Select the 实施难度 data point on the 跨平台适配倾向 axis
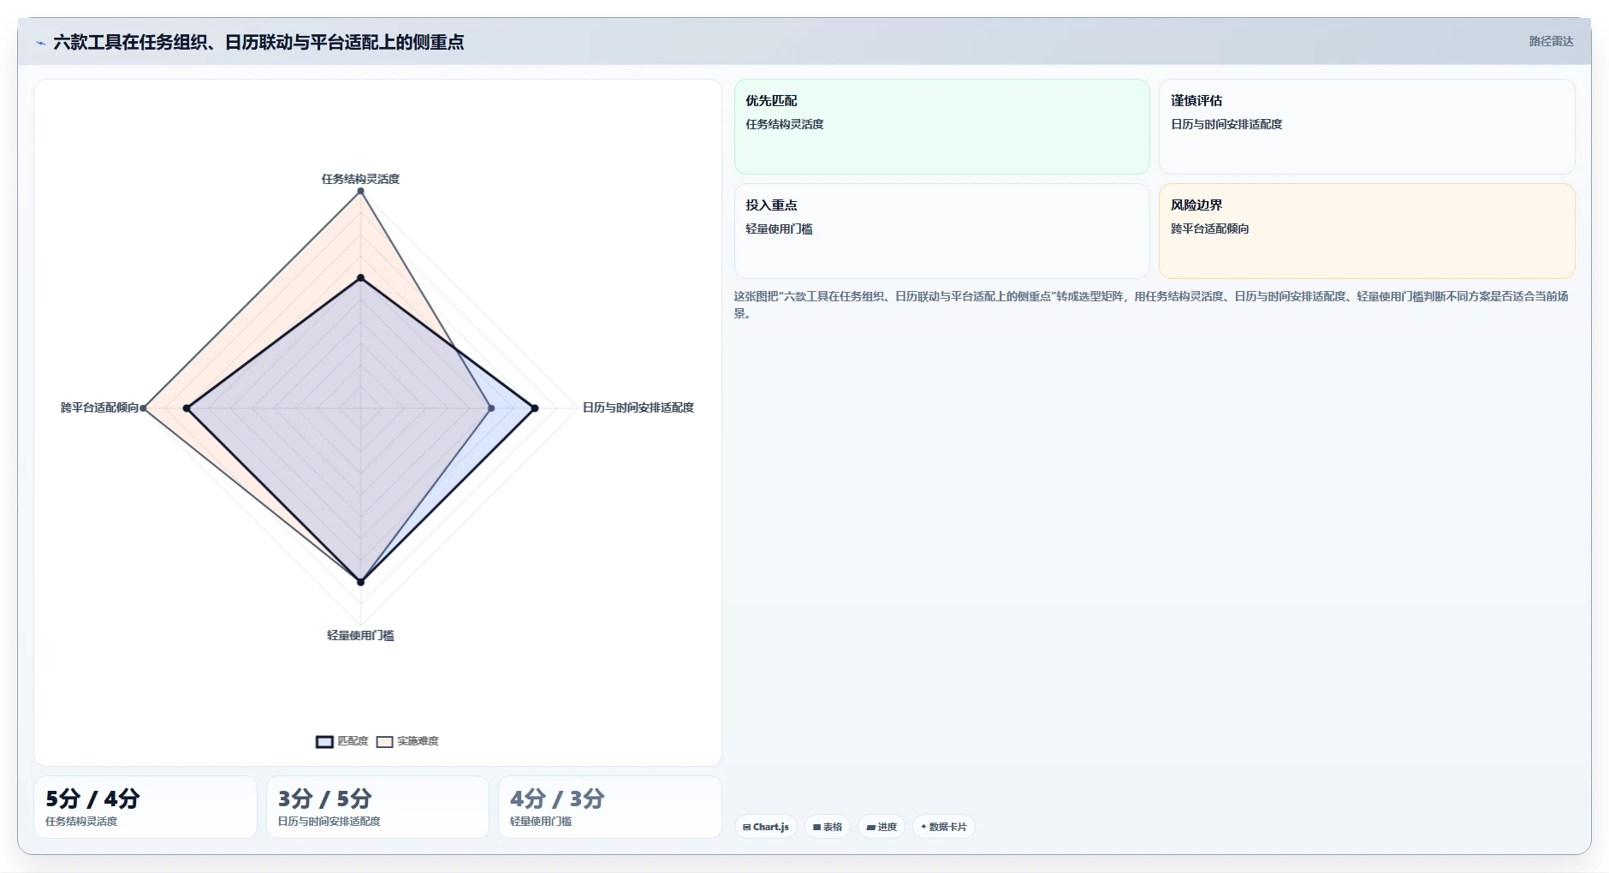This screenshot has height=873, width=1609. click(x=143, y=408)
